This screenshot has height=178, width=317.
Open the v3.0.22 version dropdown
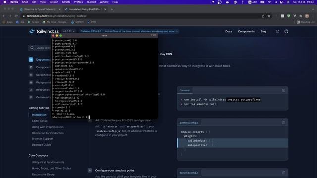point(69,31)
